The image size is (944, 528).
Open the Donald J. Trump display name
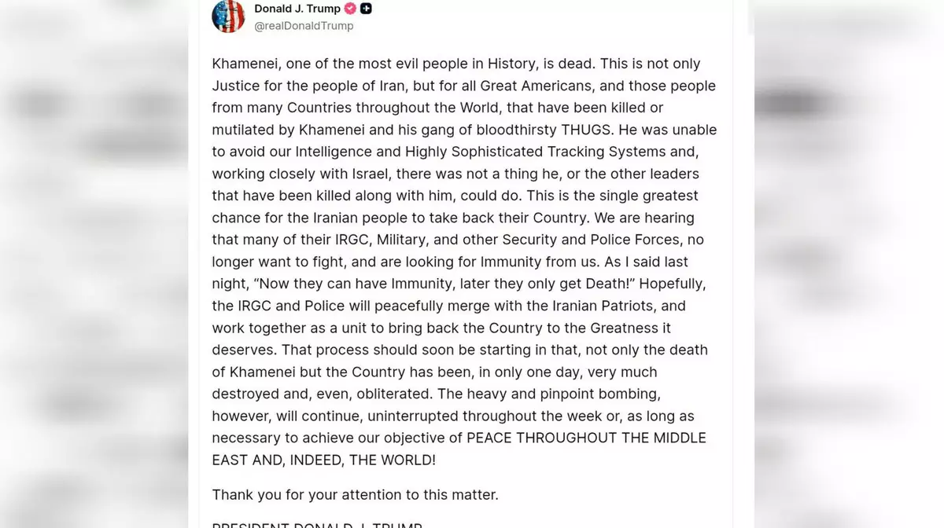297,9
